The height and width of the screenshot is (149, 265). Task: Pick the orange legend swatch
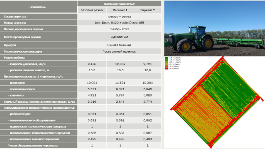(x=166, y=66)
